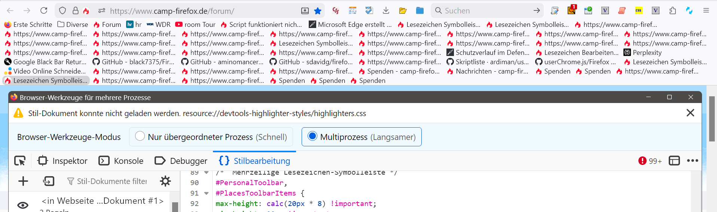This screenshot has height=212, width=717.
Task: Click #PersonalToolbar selector on line 90
Action: [x=250, y=183]
